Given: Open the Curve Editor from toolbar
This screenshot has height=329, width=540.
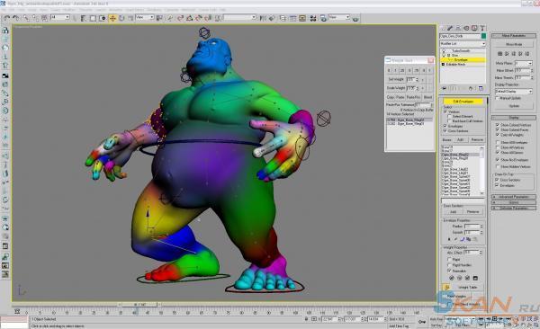Looking at the screenshot, I should 292,18.
